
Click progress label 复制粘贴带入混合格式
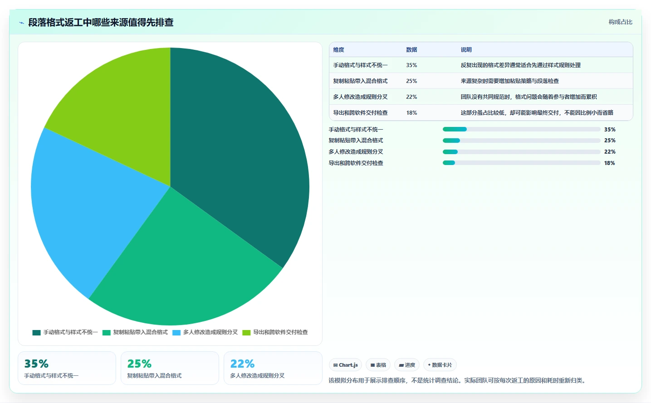coord(356,141)
